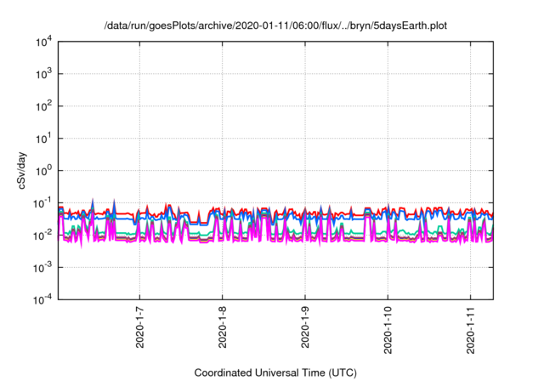The image size is (544, 381).
Task: Click the 10^2 y-axis tick label
Action: coord(43,106)
